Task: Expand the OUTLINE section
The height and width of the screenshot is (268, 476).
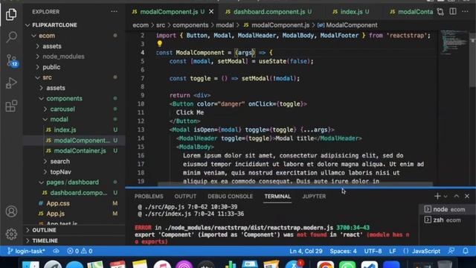Action: click(x=74, y=230)
